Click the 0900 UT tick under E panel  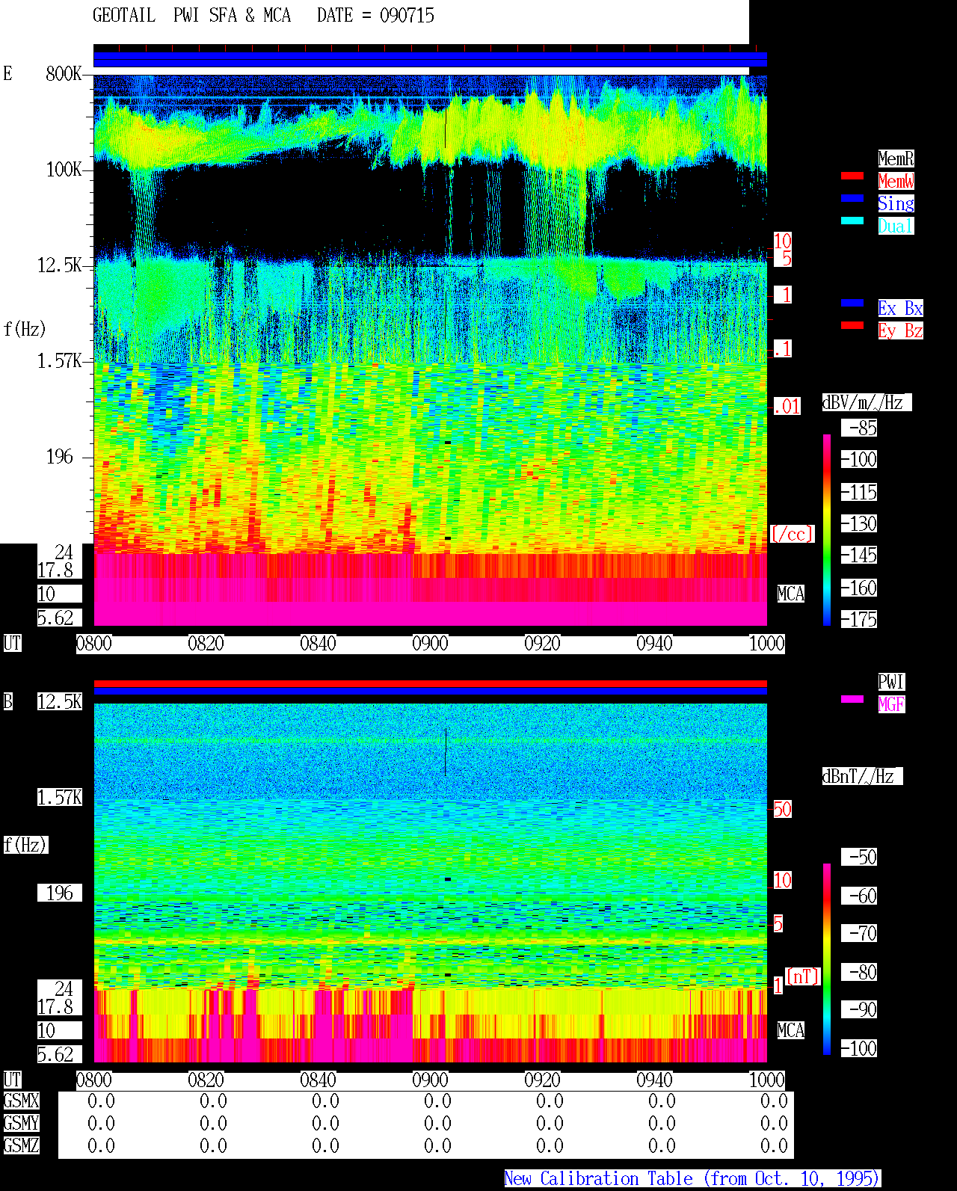pyautogui.click(x=431, y=643)
